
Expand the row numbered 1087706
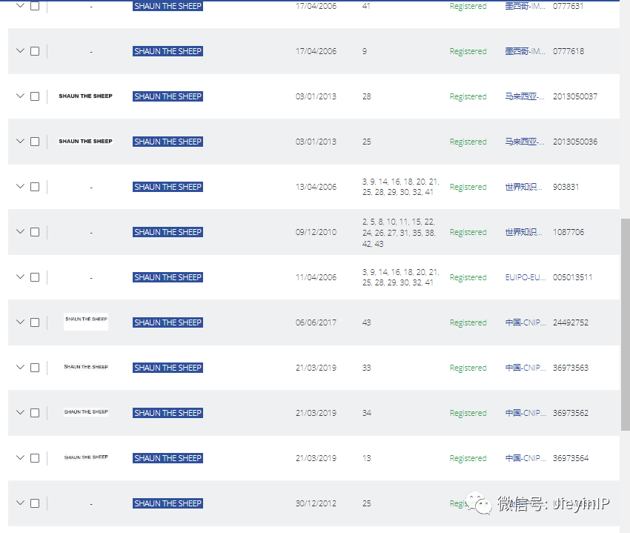click(20, 231)
